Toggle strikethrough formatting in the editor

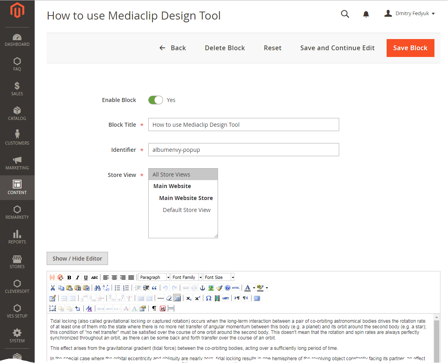click(94, 277)
